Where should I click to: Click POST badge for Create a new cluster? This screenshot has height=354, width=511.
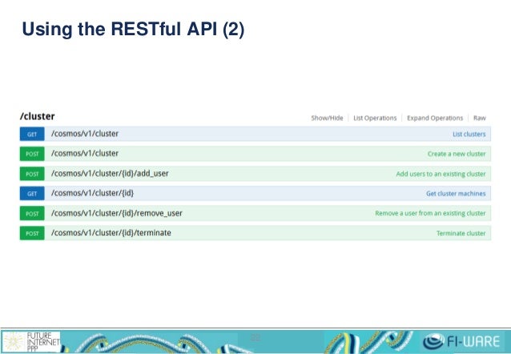click(x=32, y=154)
